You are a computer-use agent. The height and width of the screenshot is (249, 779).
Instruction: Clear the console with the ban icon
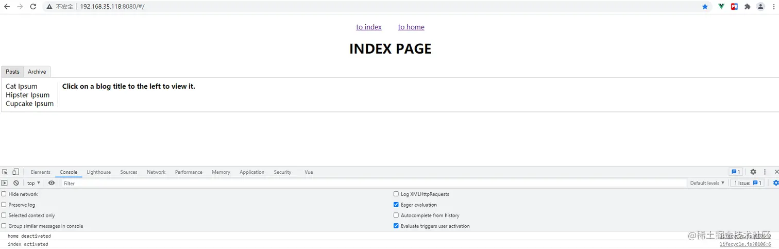coord(16,183)
